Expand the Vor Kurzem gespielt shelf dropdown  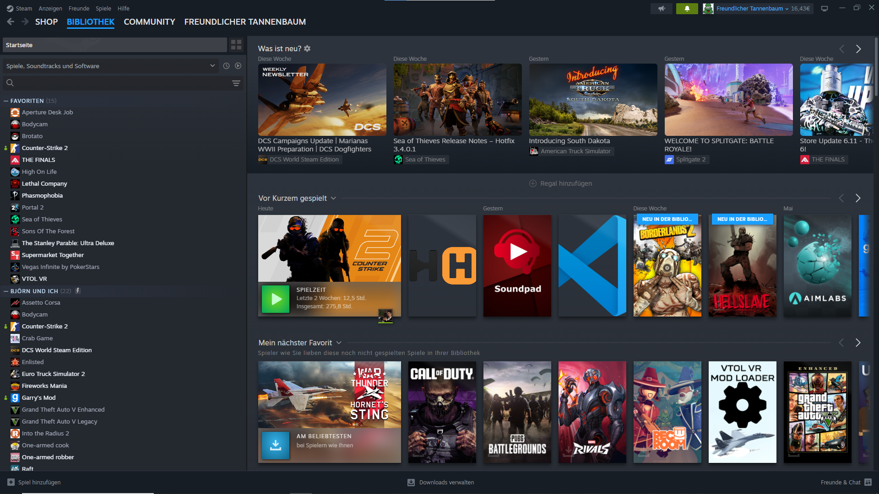(x=333, y=198)
